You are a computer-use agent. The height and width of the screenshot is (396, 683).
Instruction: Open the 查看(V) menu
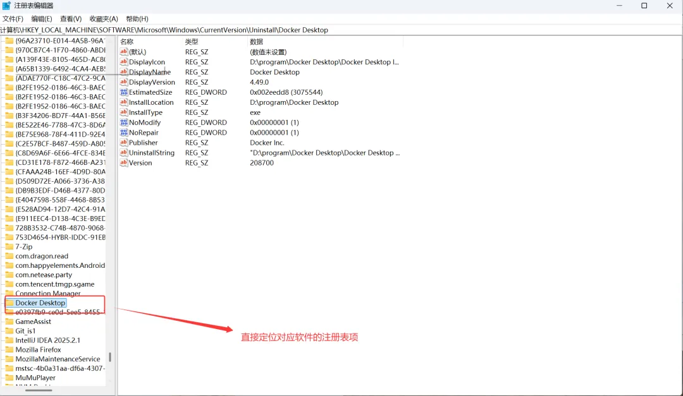(71, 19)
